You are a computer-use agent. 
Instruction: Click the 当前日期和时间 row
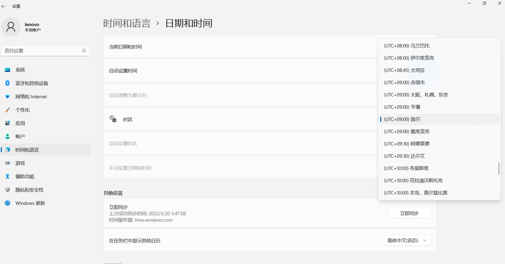241,46
